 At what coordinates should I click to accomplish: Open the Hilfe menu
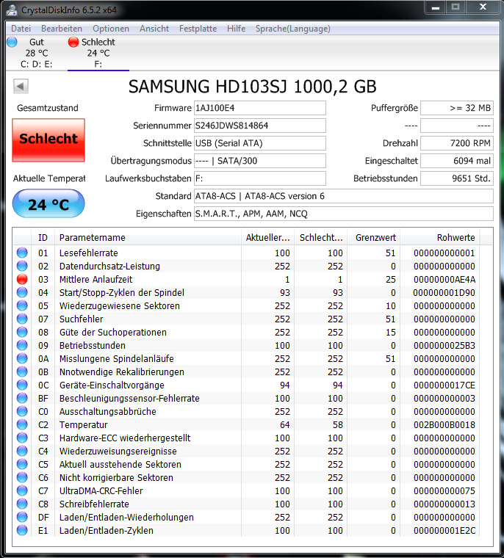(236, 29)
